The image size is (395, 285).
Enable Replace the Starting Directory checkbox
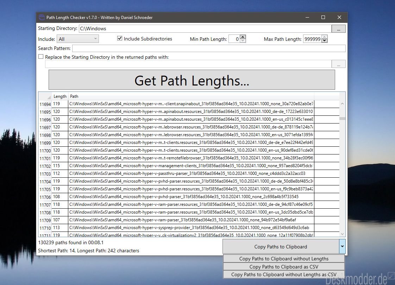tap(41, 57)
